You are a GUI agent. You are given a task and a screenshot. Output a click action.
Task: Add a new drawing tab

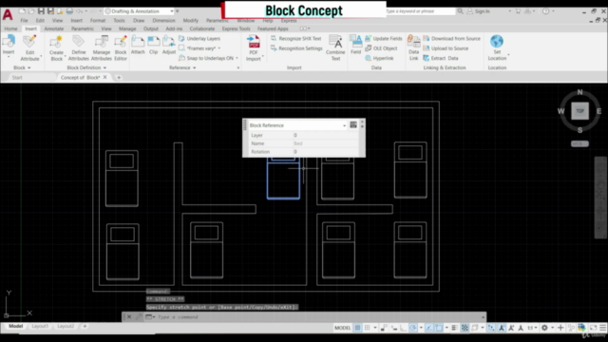(x=119, y=78)
